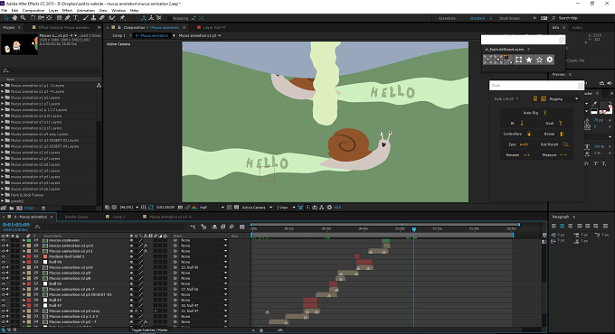The image size is (615, 334).
Task: Select the Zoom magnifier tool
Action: tap(24, 18)
